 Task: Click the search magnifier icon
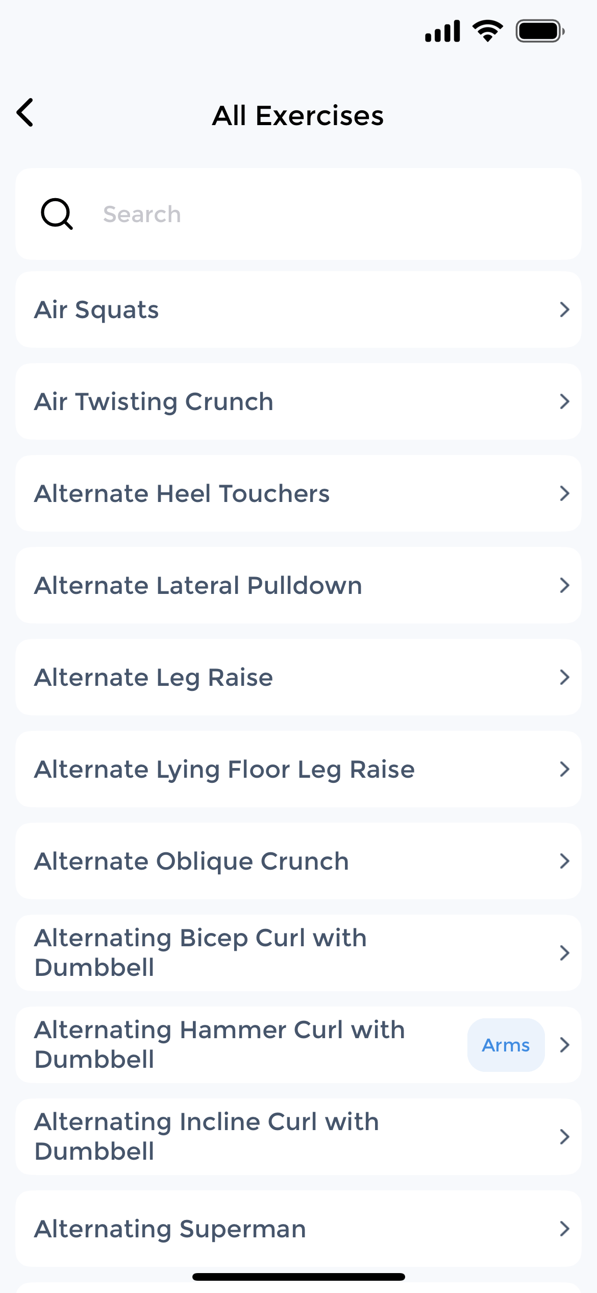tap(57, 214)
